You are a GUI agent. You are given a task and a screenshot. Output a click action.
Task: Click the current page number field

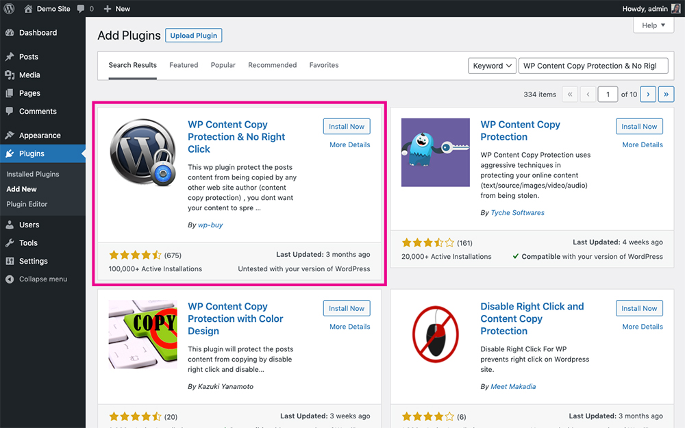[608, 95]
